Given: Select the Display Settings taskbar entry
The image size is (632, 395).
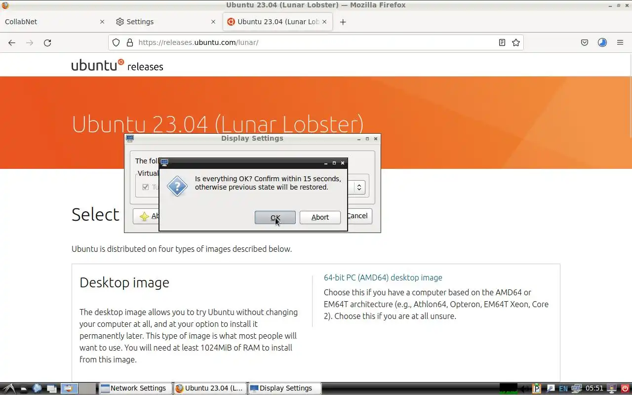Looking at the screenshot, I should pyautogui.click(x=284, y=388).
